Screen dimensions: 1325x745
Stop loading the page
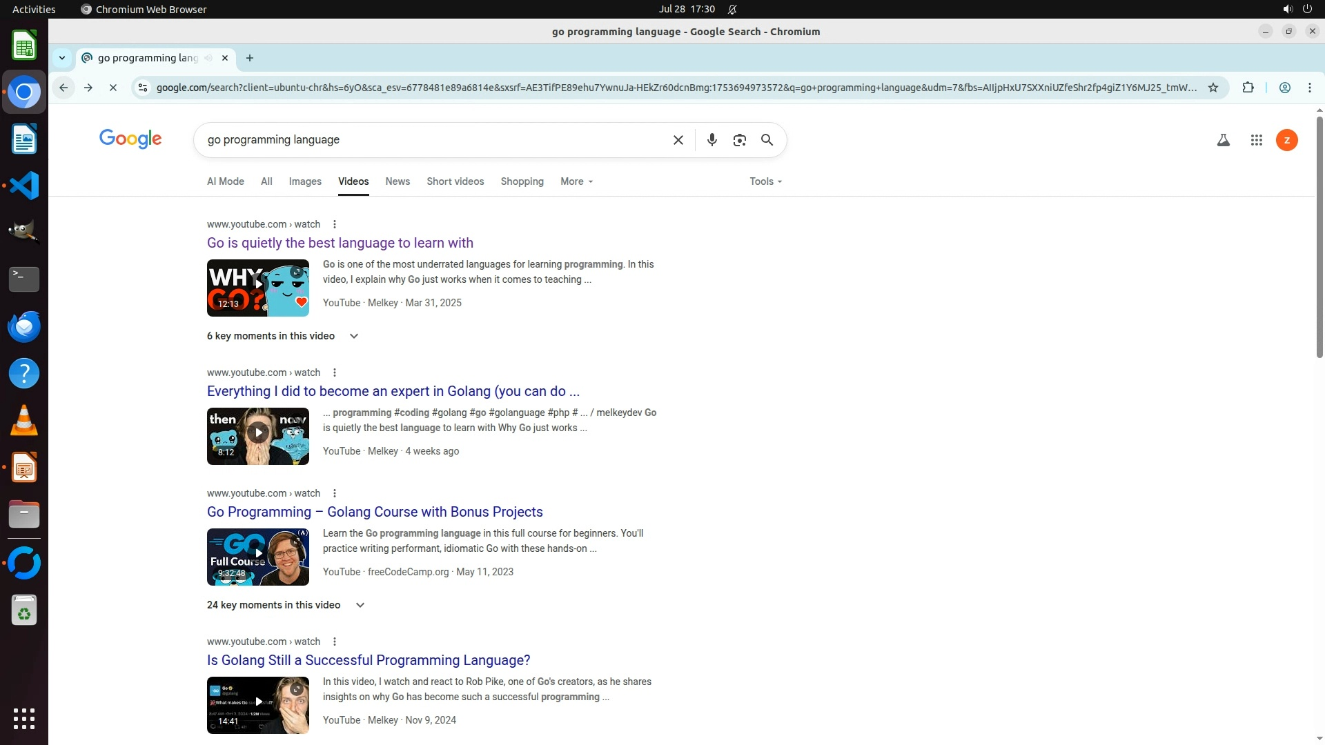(x=113, y=88)
